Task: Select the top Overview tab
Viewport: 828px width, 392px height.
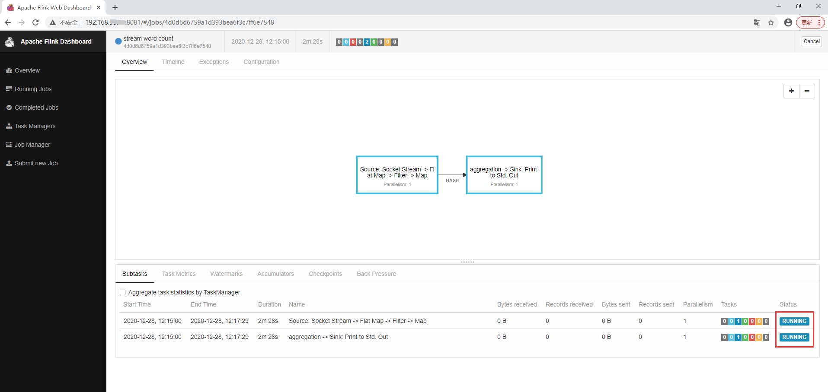Action: click(134, 62)
